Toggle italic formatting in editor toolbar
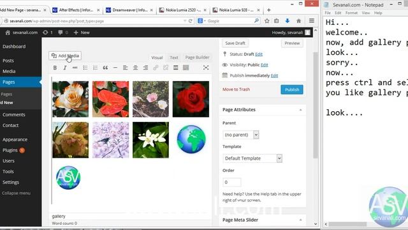Image resolution: width=408 pixels, height=230 pixels. [x=65, y=68]
